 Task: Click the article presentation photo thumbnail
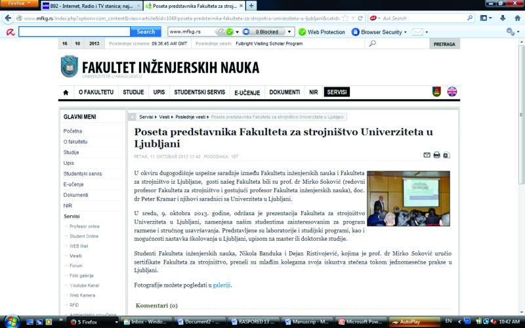click(x=408, y=199)
